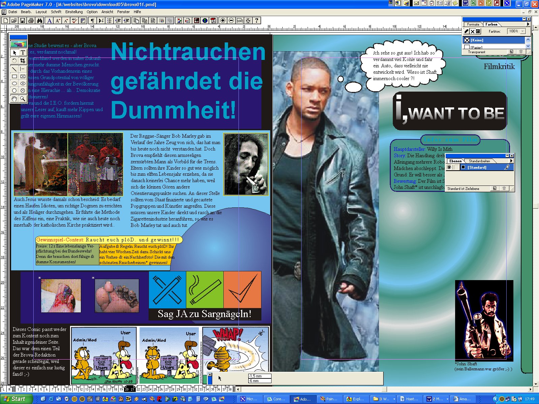The width and height of the screenshot is (539, 404).
Task: Open Farben palette flyout menu arrow
Action: click(528, 24)
